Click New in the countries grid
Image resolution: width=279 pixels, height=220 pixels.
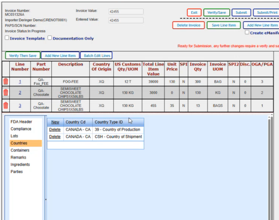coord(55,122)
